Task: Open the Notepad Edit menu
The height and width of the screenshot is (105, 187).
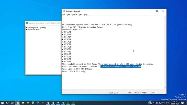Action: pyautogui.click(x=68, y=15)
